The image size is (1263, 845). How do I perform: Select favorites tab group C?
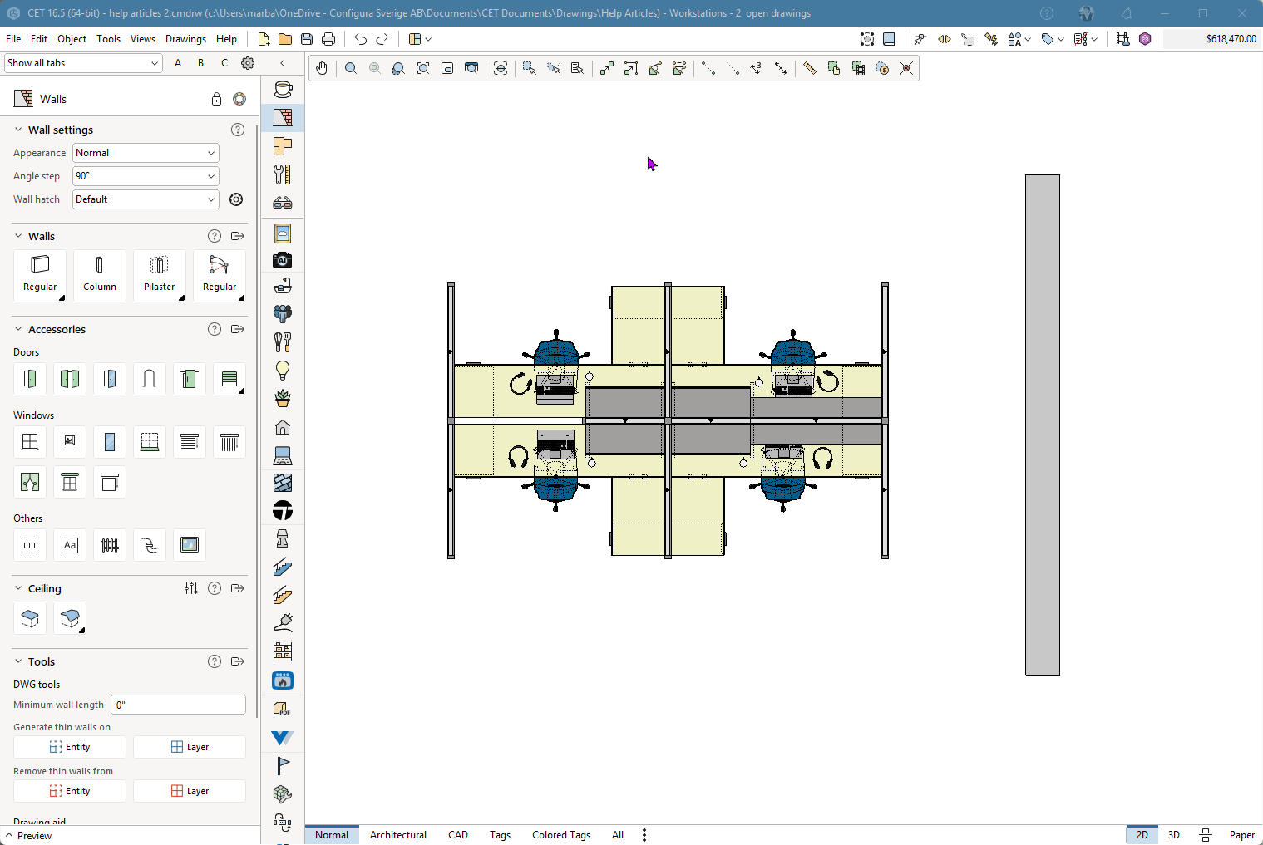(x=224, y=63)
